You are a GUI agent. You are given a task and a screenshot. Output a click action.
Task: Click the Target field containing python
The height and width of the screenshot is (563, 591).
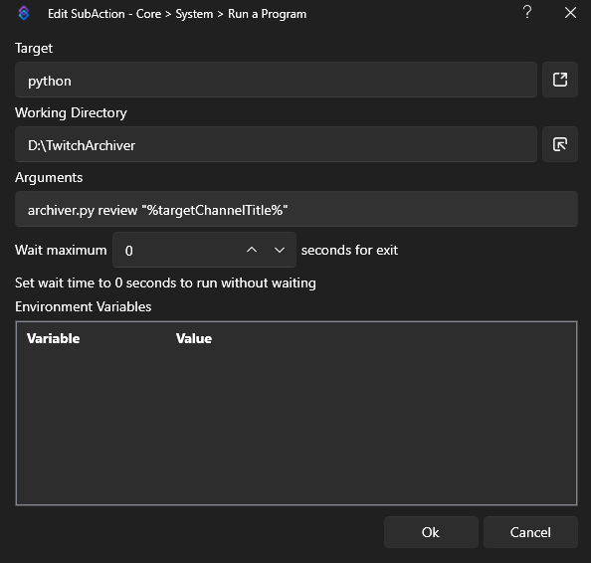(276, 80)
